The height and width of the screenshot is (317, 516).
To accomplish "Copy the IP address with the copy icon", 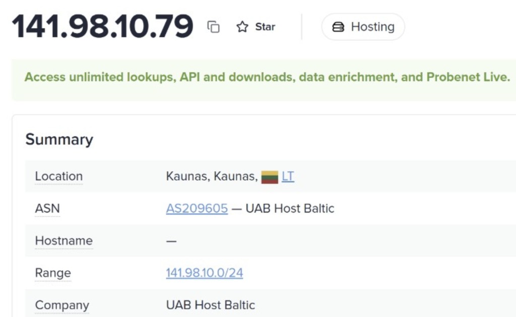I will [213, 27].
